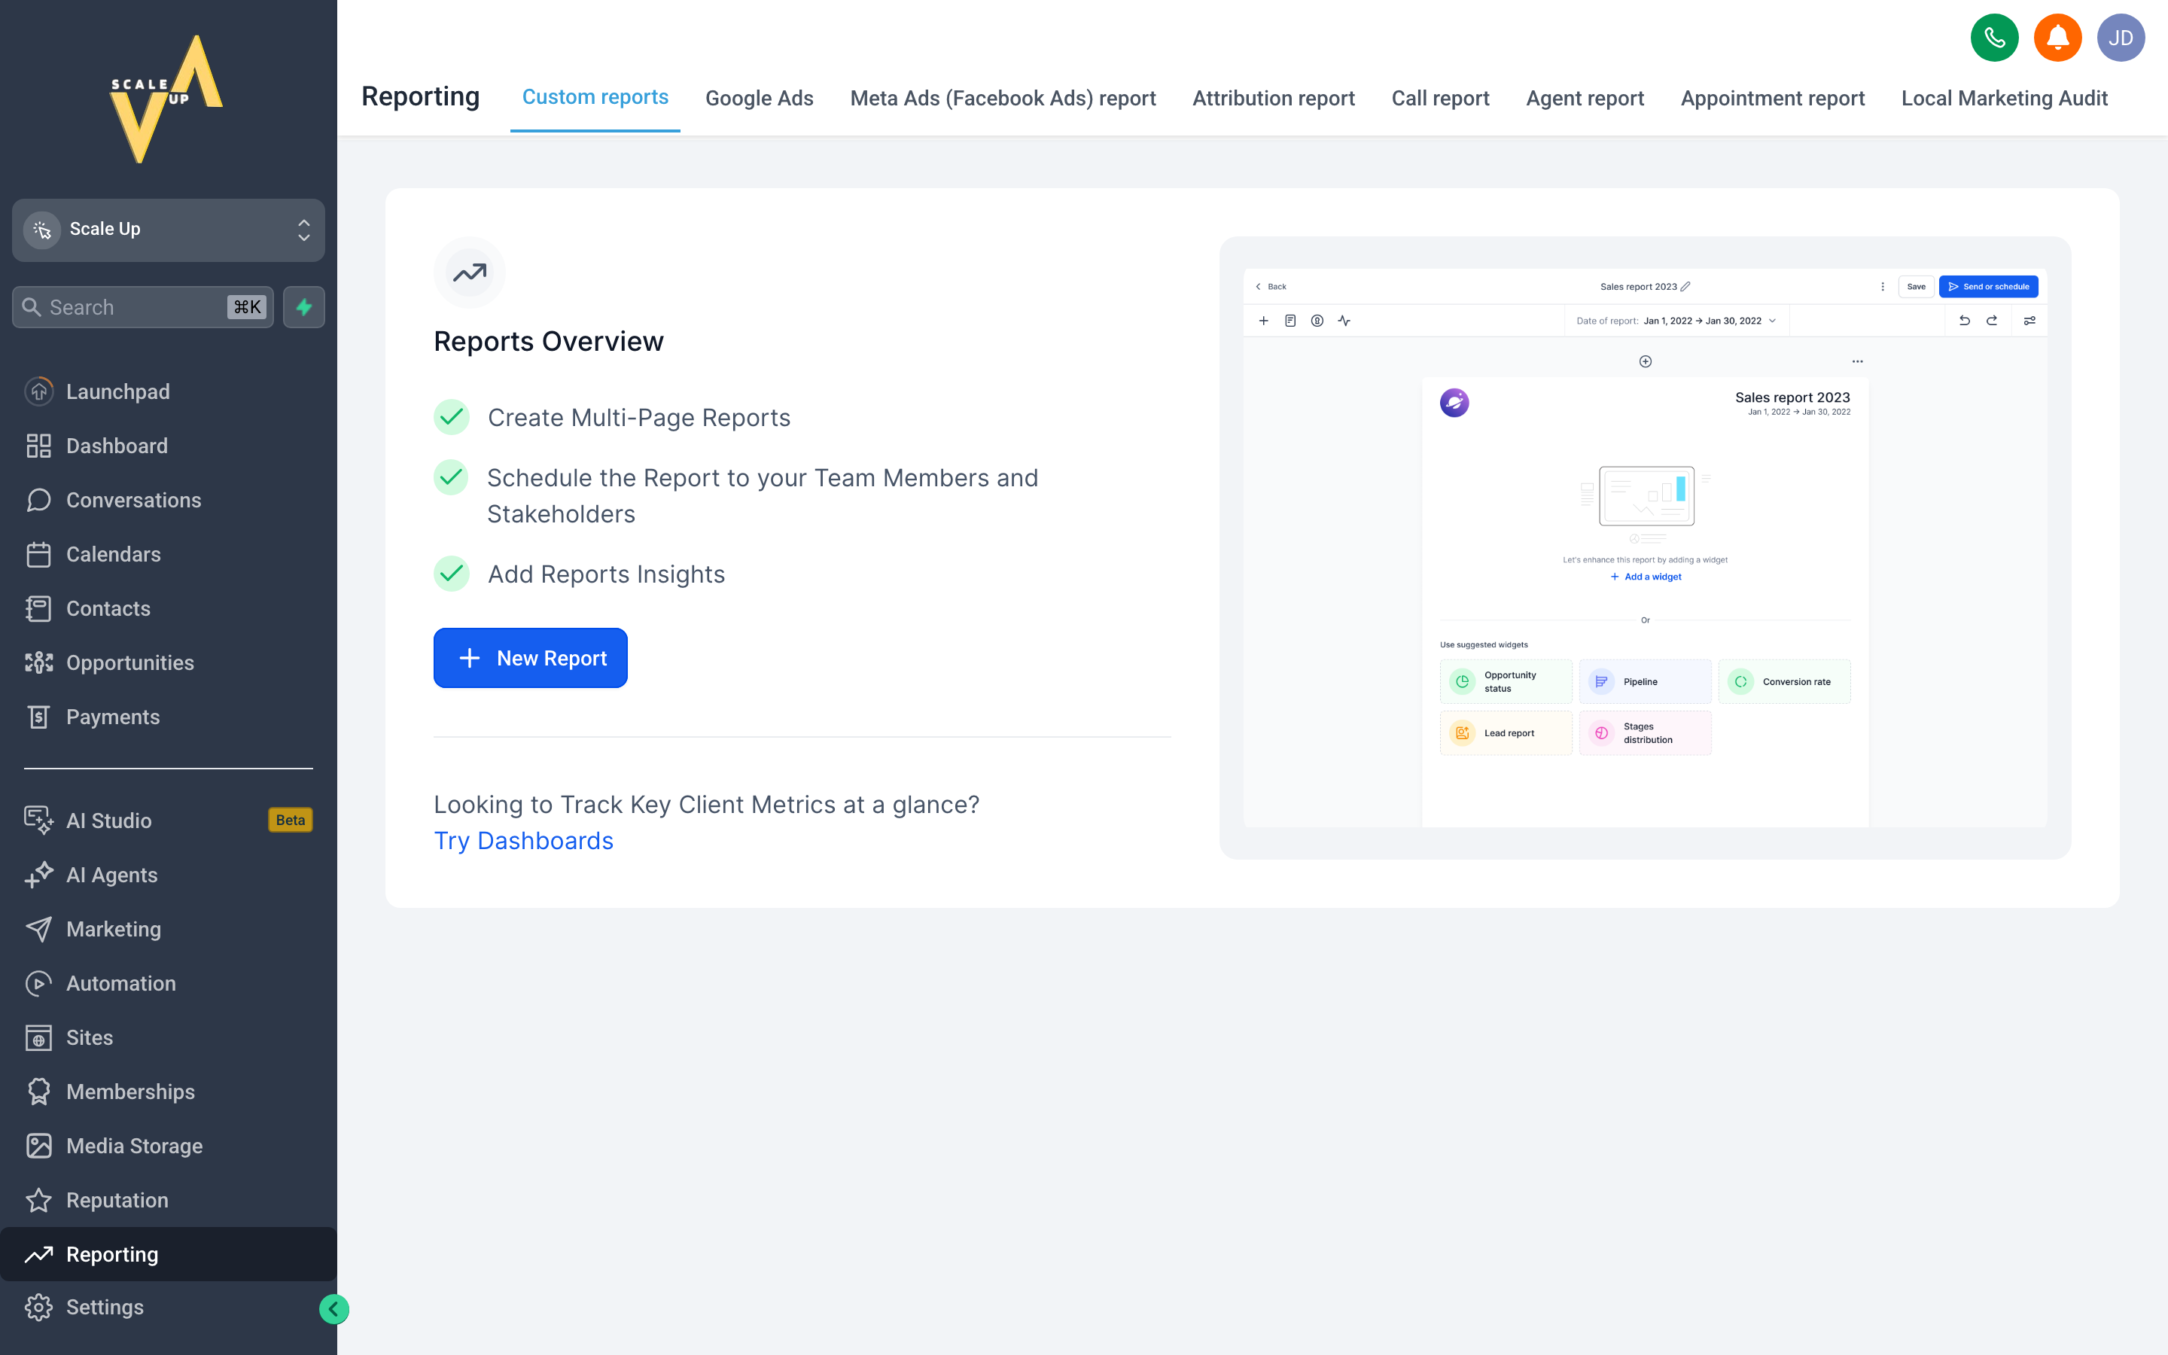Open the Attribution report tab
Image resolution: width=2168 pixels, height=1355 pixels.
[1273, 99]
